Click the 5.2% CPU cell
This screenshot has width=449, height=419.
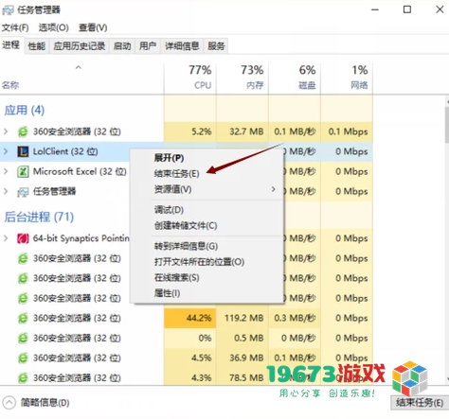190,131
